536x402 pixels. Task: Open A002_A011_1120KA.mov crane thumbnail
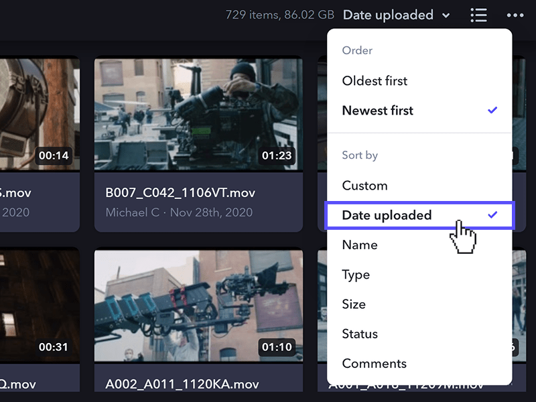[x=198, y=306]
